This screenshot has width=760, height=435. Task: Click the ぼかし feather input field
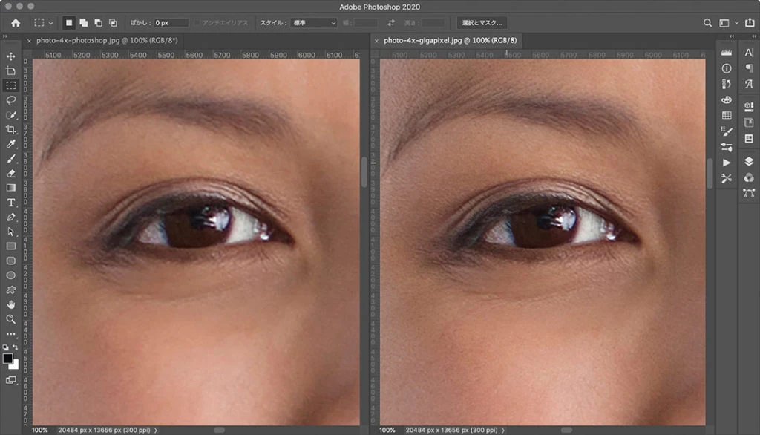(x=171, y=23)
